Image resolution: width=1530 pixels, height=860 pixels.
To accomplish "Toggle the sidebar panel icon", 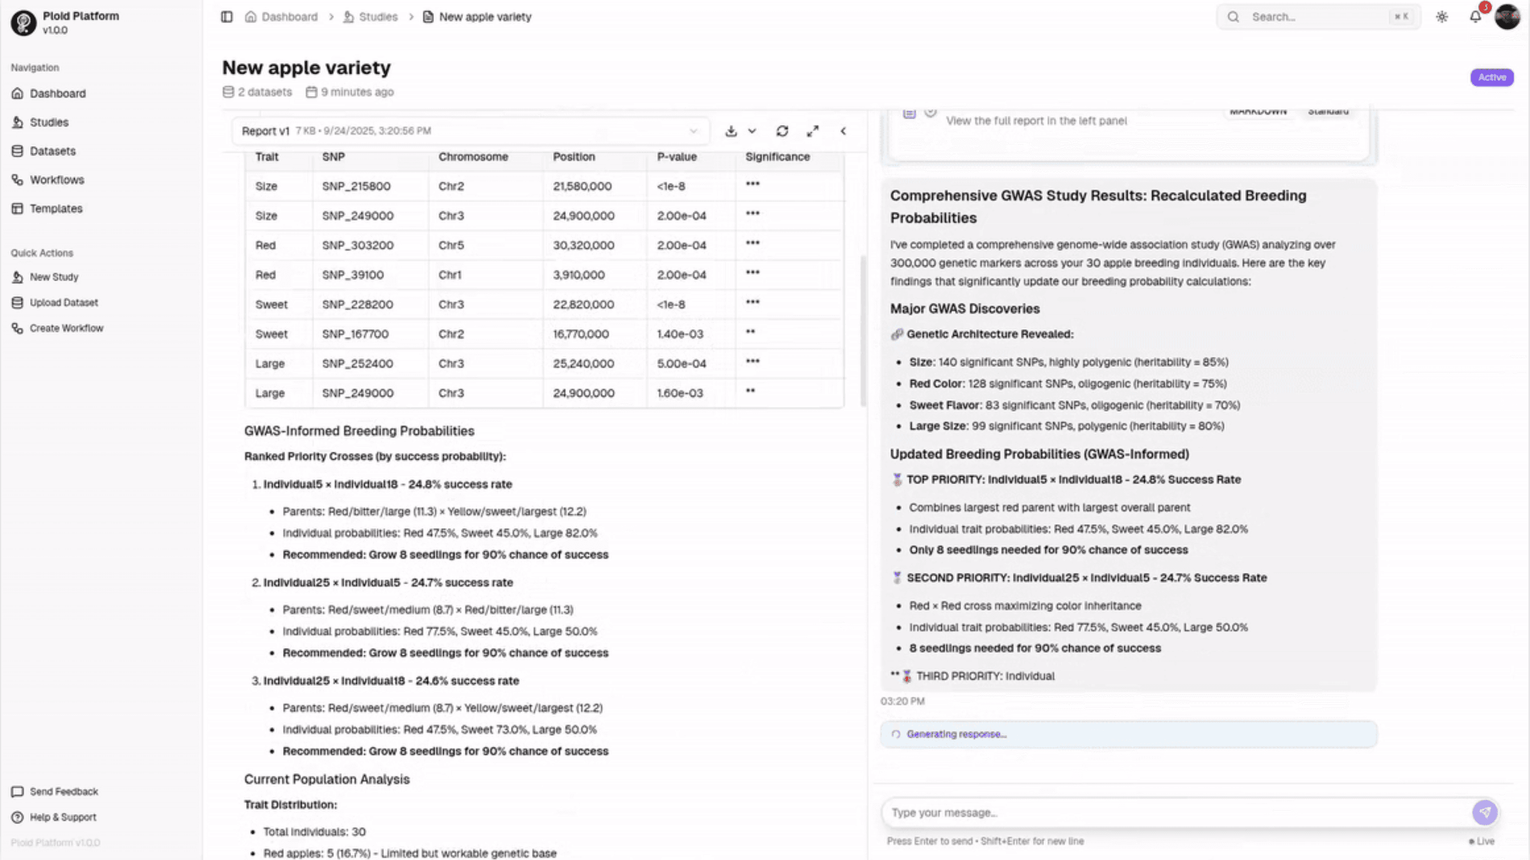I will pyautogui.click(x=226, y=16).
